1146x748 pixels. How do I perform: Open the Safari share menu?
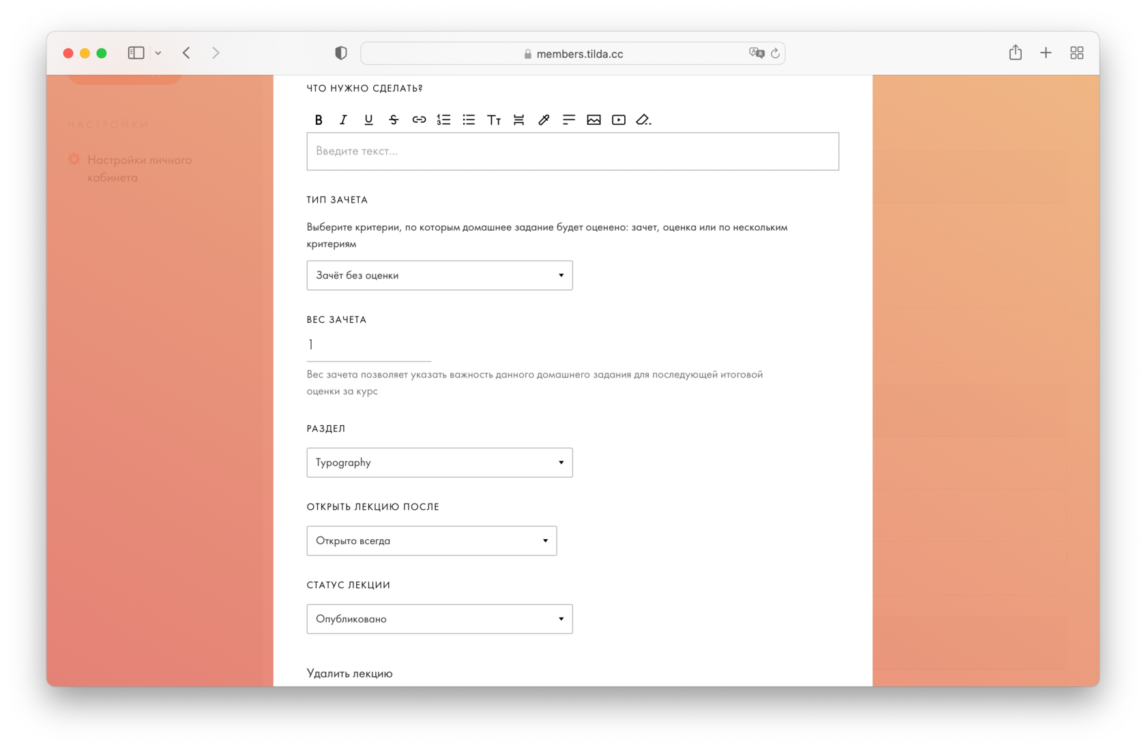pyautogui.click(x=1016, y=52)
